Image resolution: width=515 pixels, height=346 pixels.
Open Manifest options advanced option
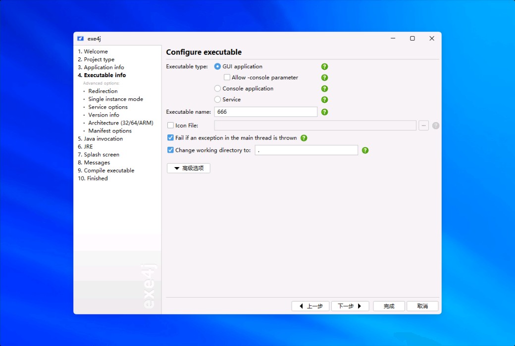(x=110, y=131)
